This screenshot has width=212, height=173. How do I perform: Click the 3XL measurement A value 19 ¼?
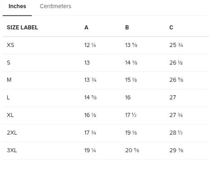90,150
